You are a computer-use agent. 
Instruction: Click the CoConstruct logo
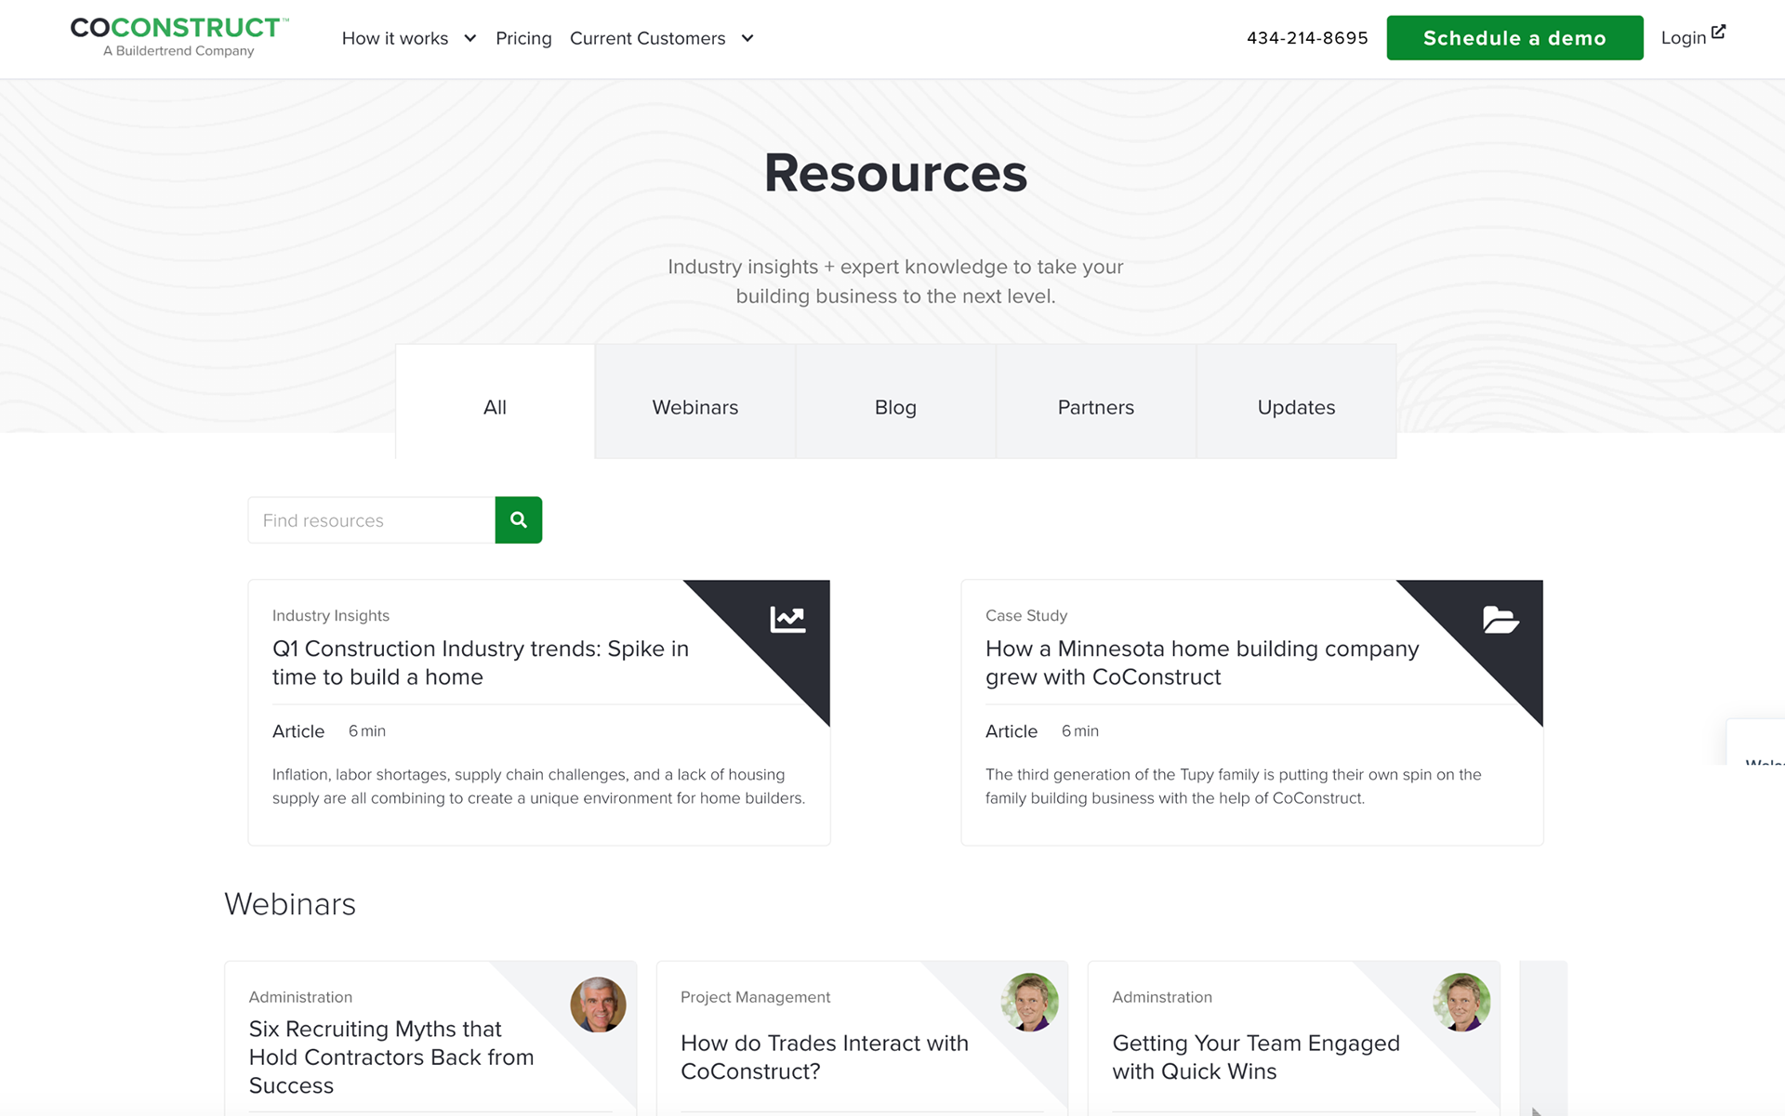point(179,37)
